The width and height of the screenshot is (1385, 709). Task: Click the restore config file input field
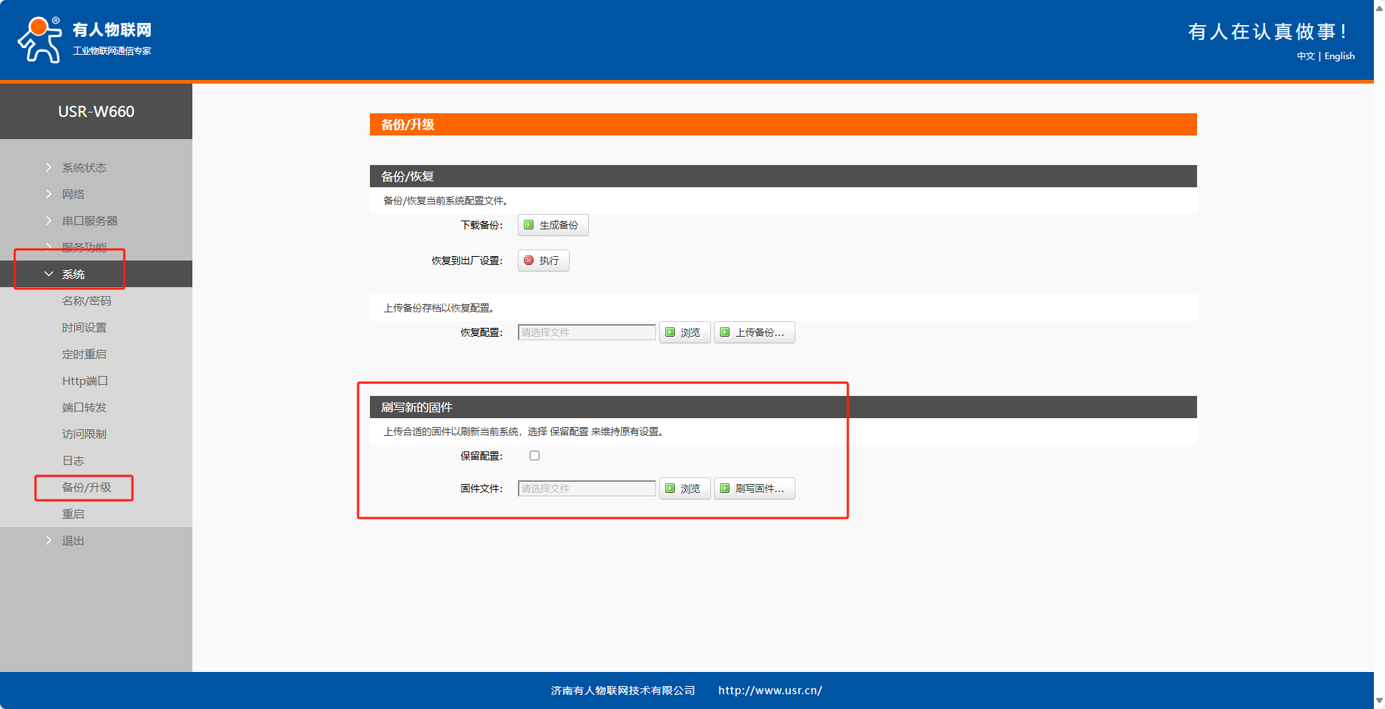pos(587,333)
